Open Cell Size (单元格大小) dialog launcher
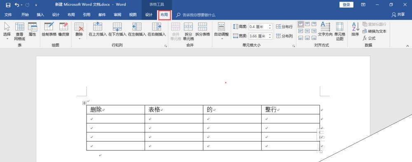Screen dimensions: 412x162 click(293, 46)
